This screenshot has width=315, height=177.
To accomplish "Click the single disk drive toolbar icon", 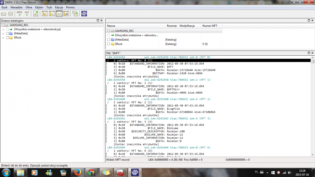I will click(4, 14).
